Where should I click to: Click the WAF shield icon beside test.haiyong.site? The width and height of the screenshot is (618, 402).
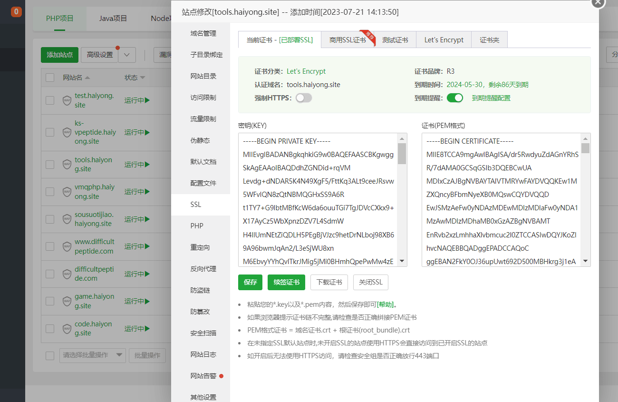67,100
